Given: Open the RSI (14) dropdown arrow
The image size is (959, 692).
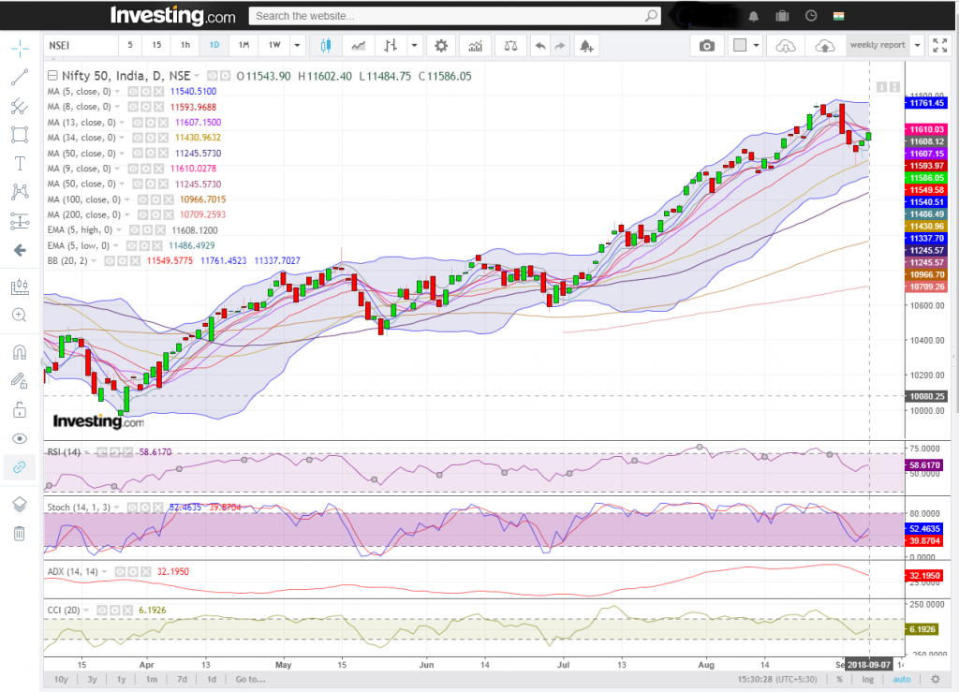Looking at the screenshot, I should tap(87, 452).
